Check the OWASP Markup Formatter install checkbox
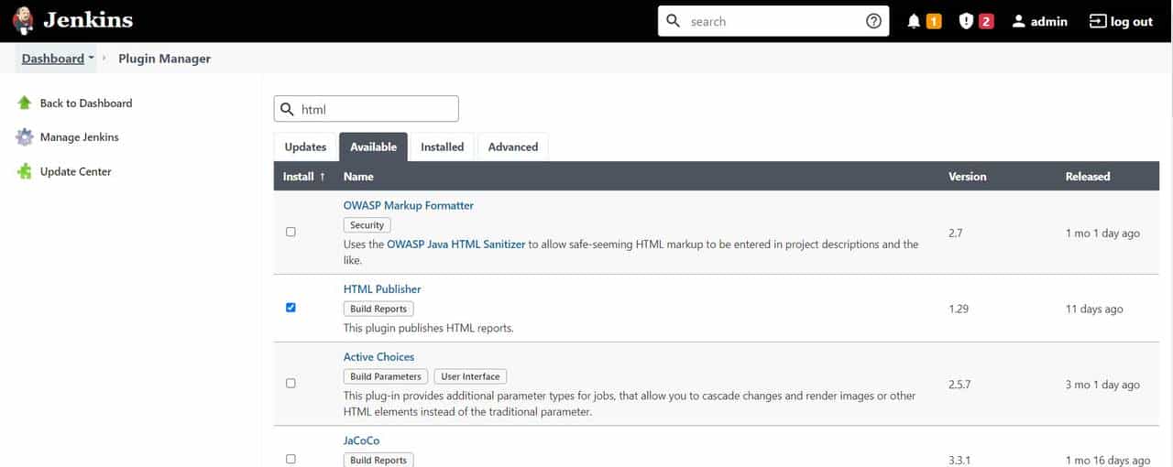The image size is (1173, 467). [291, 233]
